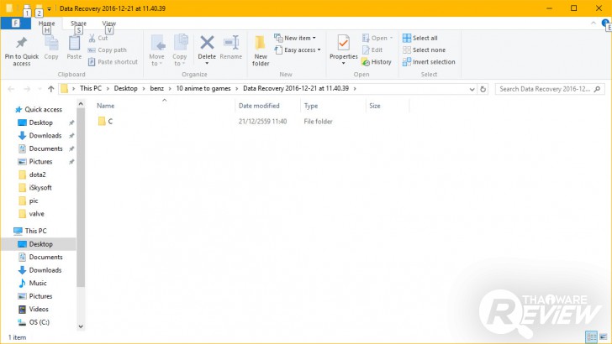Open Music under This PC
Viewport: 612px width, 344px height.
[x=33, y=284]
